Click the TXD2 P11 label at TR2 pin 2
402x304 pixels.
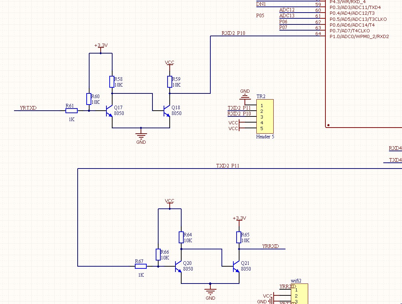(239, 108)
